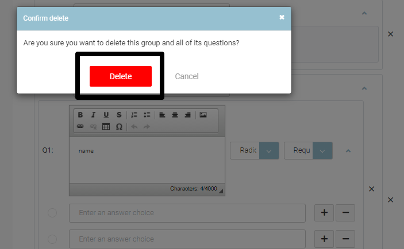Screen dimensions: 404x249
Task: Remove the second answer choice with minus
Action: pos(345,239)
